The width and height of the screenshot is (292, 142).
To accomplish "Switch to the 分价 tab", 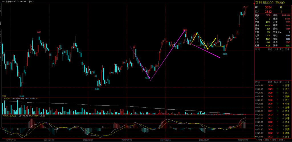I will point(267,140).
